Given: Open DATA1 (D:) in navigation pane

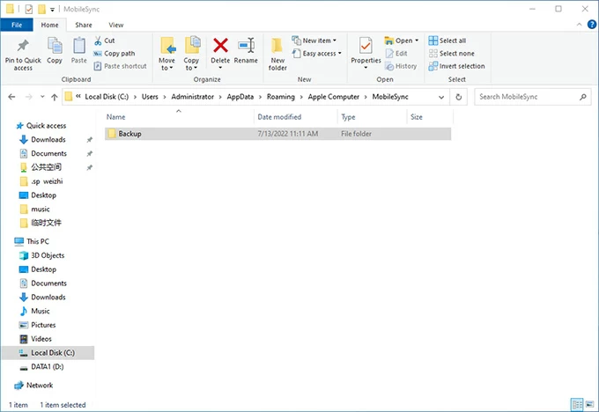Looking at the screenshot, I should pyautogui.click(x=47, y=366).
